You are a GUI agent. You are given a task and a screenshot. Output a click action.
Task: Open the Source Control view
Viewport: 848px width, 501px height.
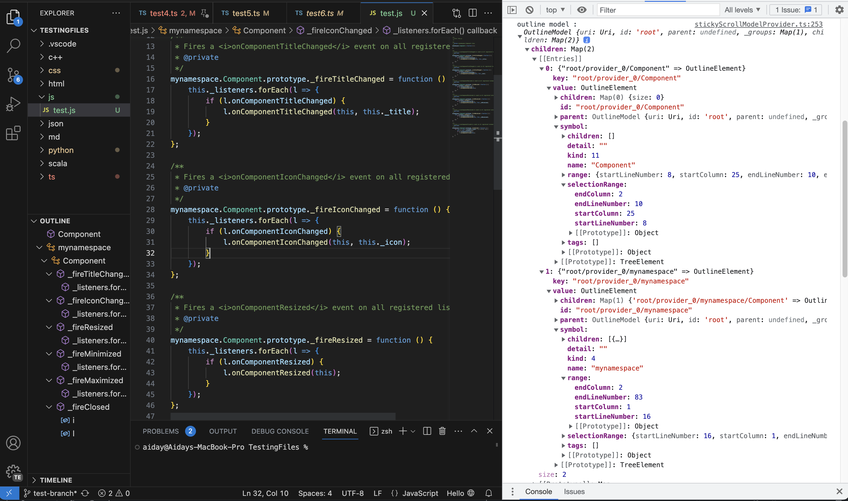tap(13, 75)
